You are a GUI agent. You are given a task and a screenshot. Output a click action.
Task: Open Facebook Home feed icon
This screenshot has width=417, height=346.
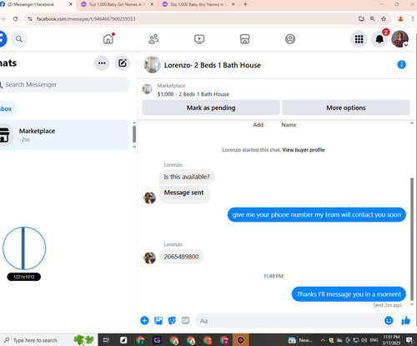click(x=108, y=39)
